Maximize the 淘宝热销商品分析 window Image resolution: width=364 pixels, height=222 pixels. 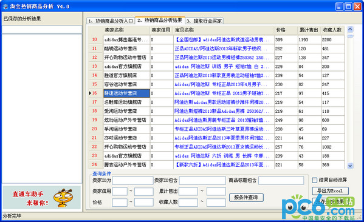coord(348,7)
